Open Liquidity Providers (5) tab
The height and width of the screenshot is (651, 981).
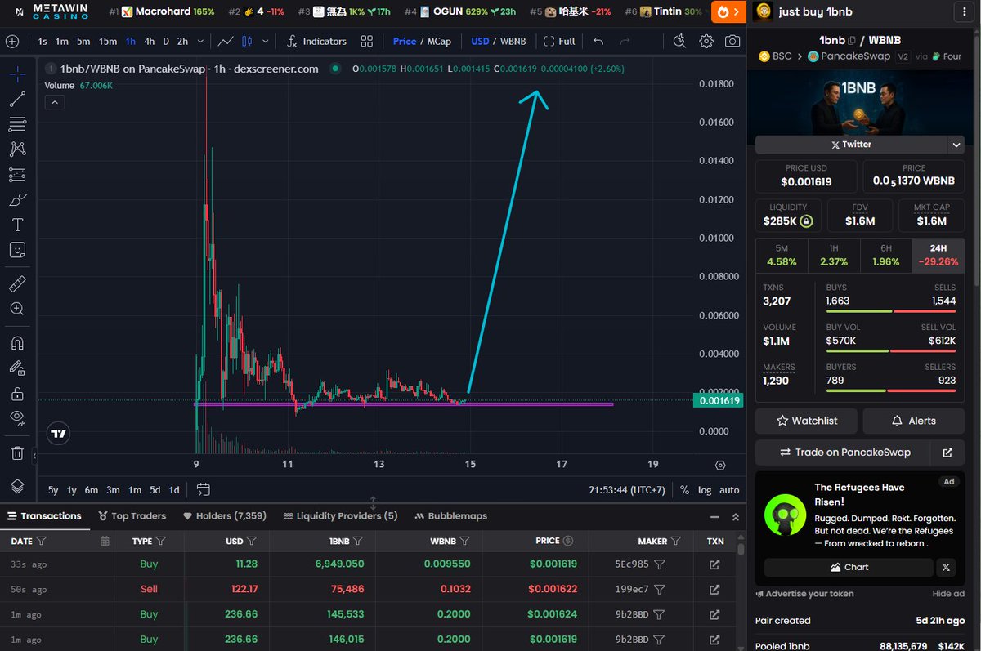pos(340,516)
